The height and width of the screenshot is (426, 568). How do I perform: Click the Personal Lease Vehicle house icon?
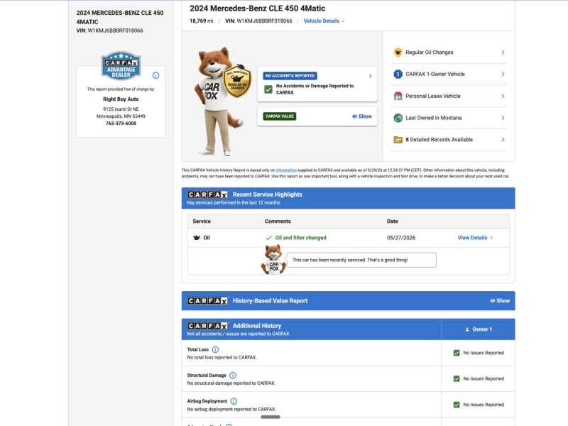(398, 96)
